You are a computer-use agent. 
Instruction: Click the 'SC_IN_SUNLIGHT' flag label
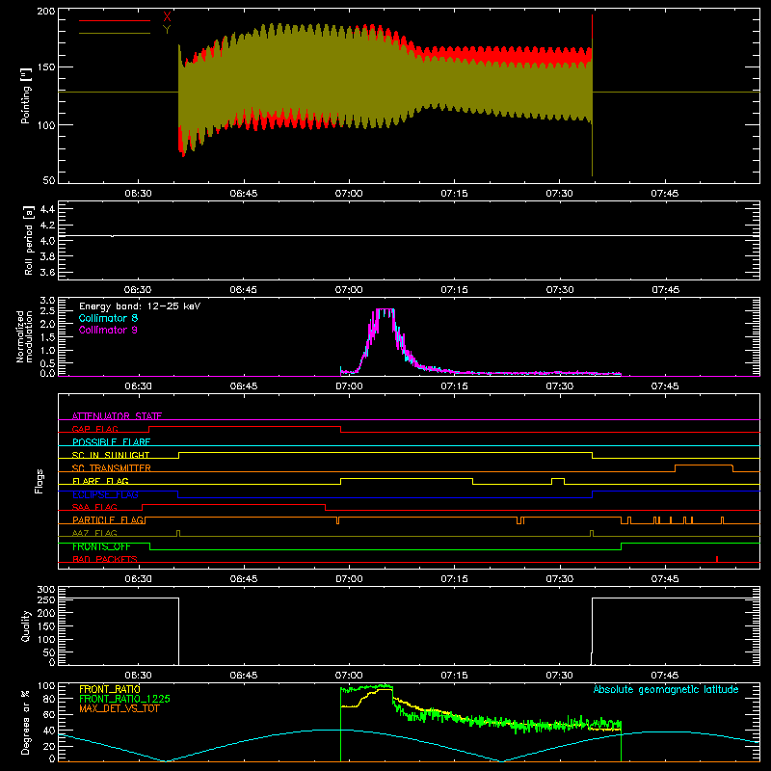pos(111,455)
